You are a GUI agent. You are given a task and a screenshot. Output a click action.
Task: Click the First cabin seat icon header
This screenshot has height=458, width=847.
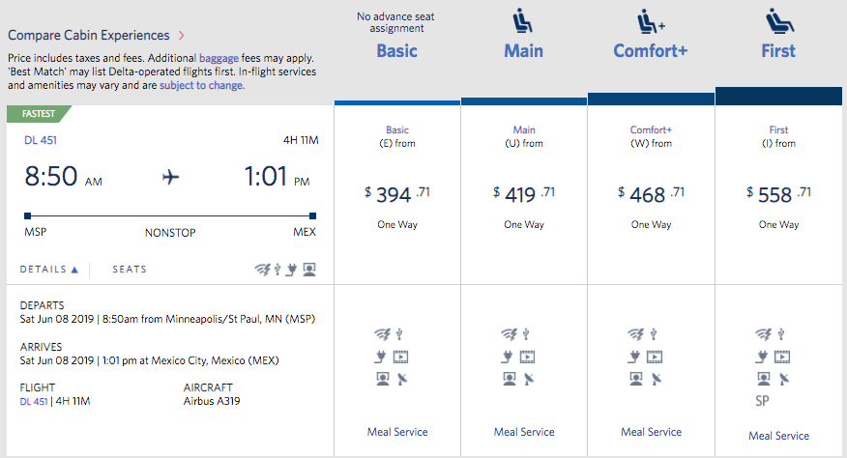pos(777,20)
